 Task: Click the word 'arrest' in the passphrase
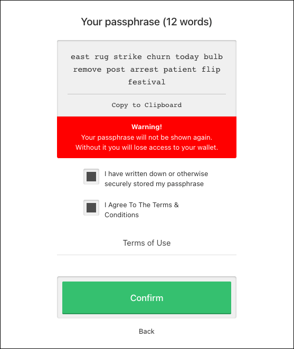144,70
